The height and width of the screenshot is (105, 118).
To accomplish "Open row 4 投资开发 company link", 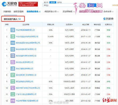I will click(26, 49).
